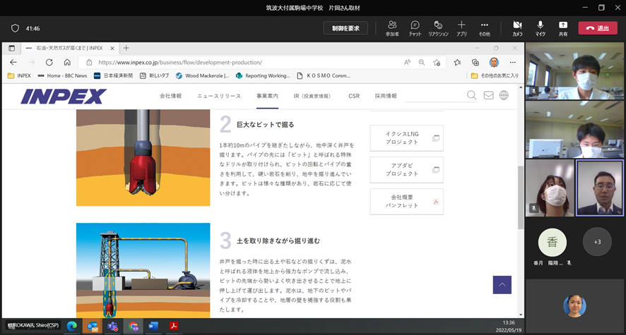The image size is (626, 335).
Task: Open Word in taskbar
Action: 153,327
